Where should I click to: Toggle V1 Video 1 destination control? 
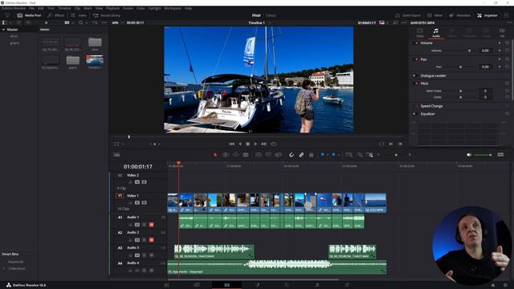[x=120, y=196]
